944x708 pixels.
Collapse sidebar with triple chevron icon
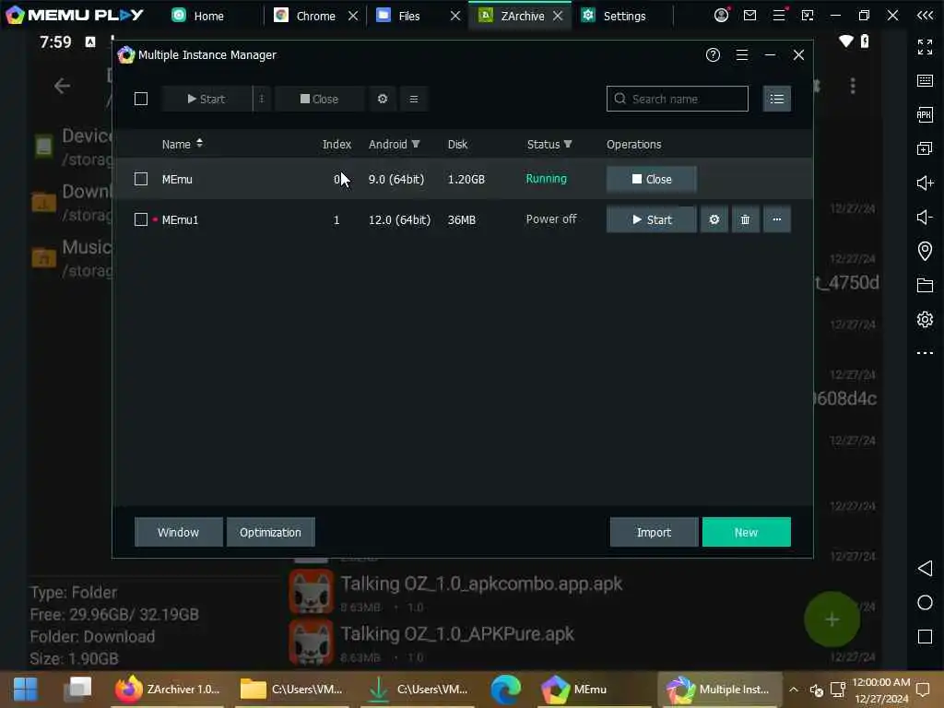[925, 15]
